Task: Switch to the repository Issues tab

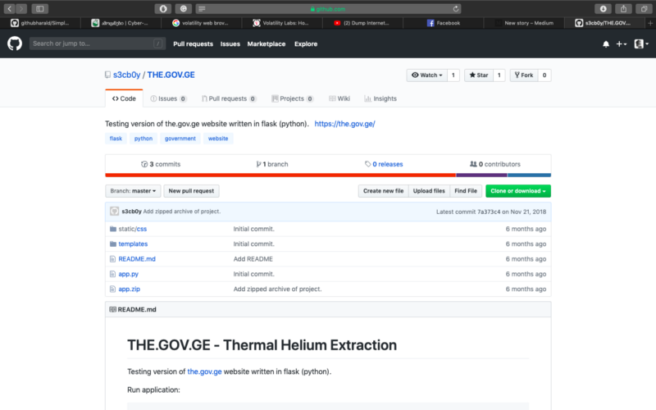Action: click(x=168, y=98)
